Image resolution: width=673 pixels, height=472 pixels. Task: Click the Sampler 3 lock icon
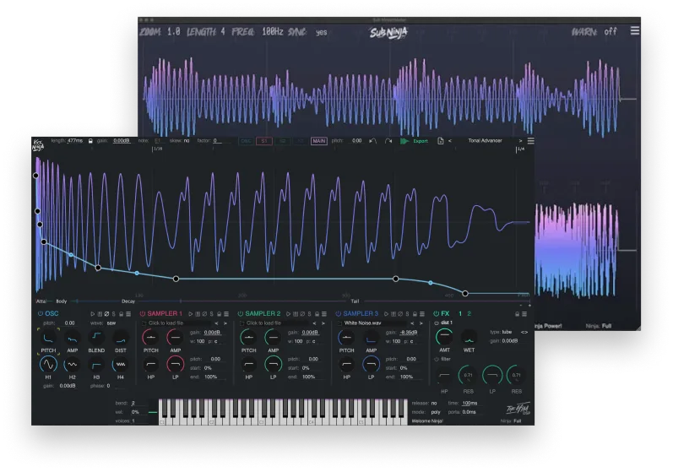pyautogui.click(x=415, y=314)
